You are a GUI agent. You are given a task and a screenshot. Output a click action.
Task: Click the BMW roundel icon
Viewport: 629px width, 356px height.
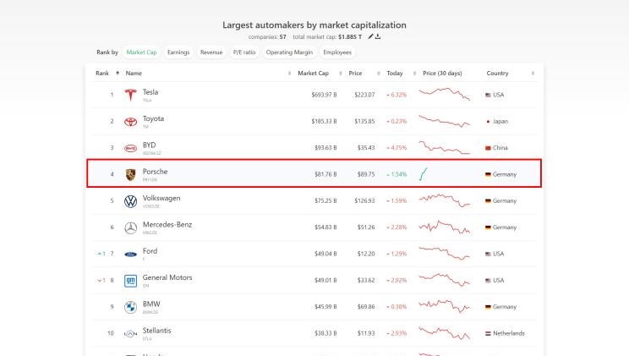tap(130, 307)
